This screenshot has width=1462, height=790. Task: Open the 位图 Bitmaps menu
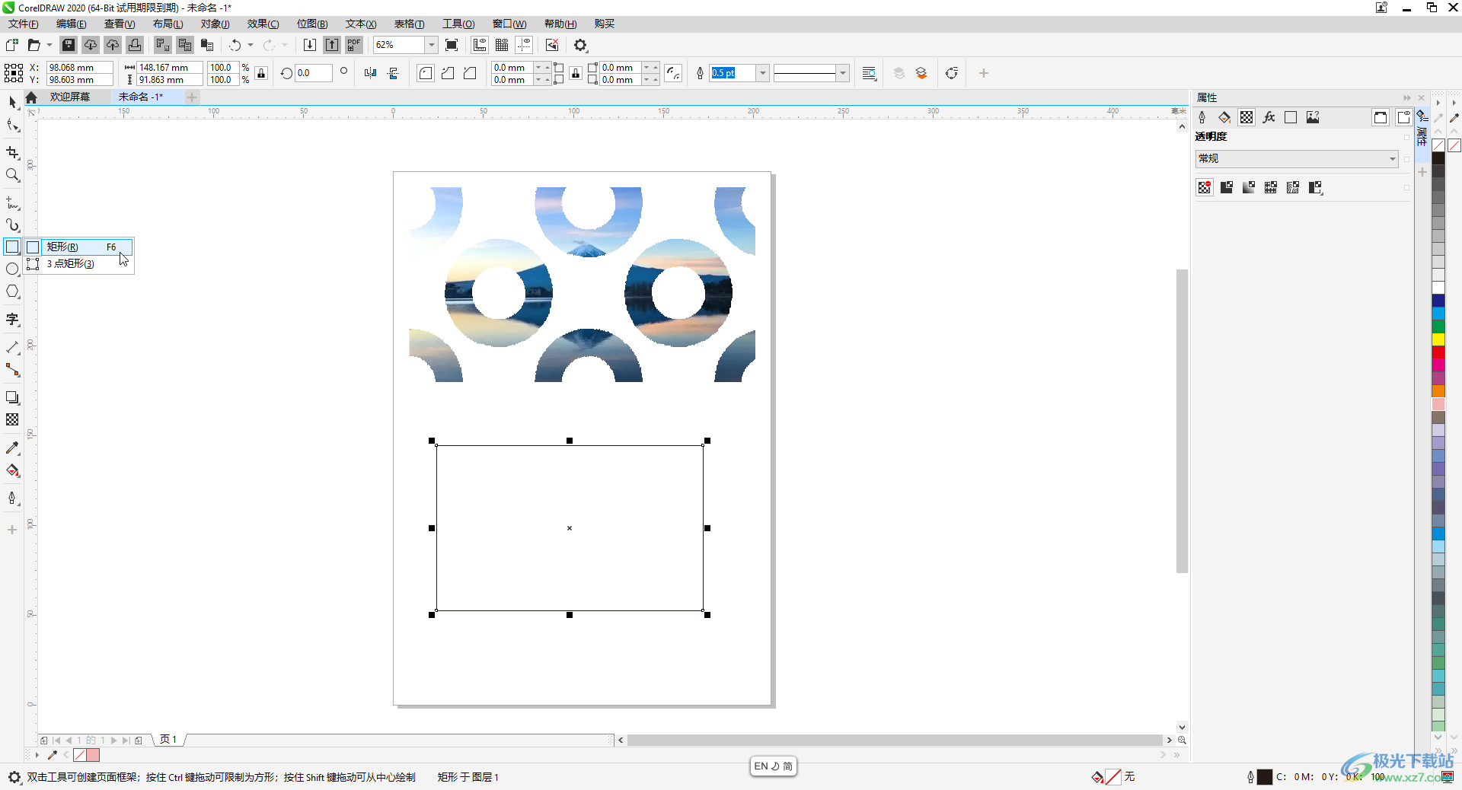pyautogui.click(x=312, y=24)
